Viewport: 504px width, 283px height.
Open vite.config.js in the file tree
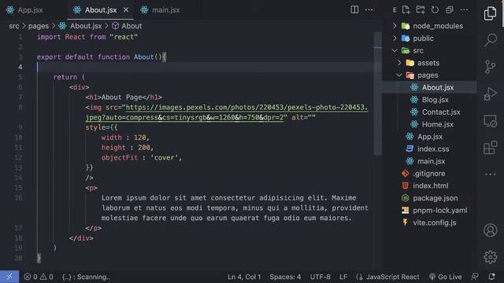[x=429, y=222]
